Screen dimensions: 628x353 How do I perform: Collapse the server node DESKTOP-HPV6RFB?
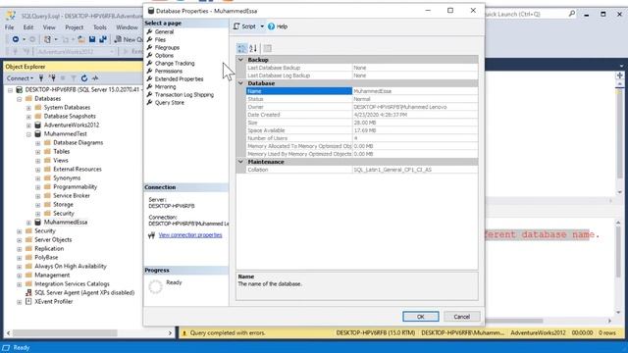click(x=10, y=90)
